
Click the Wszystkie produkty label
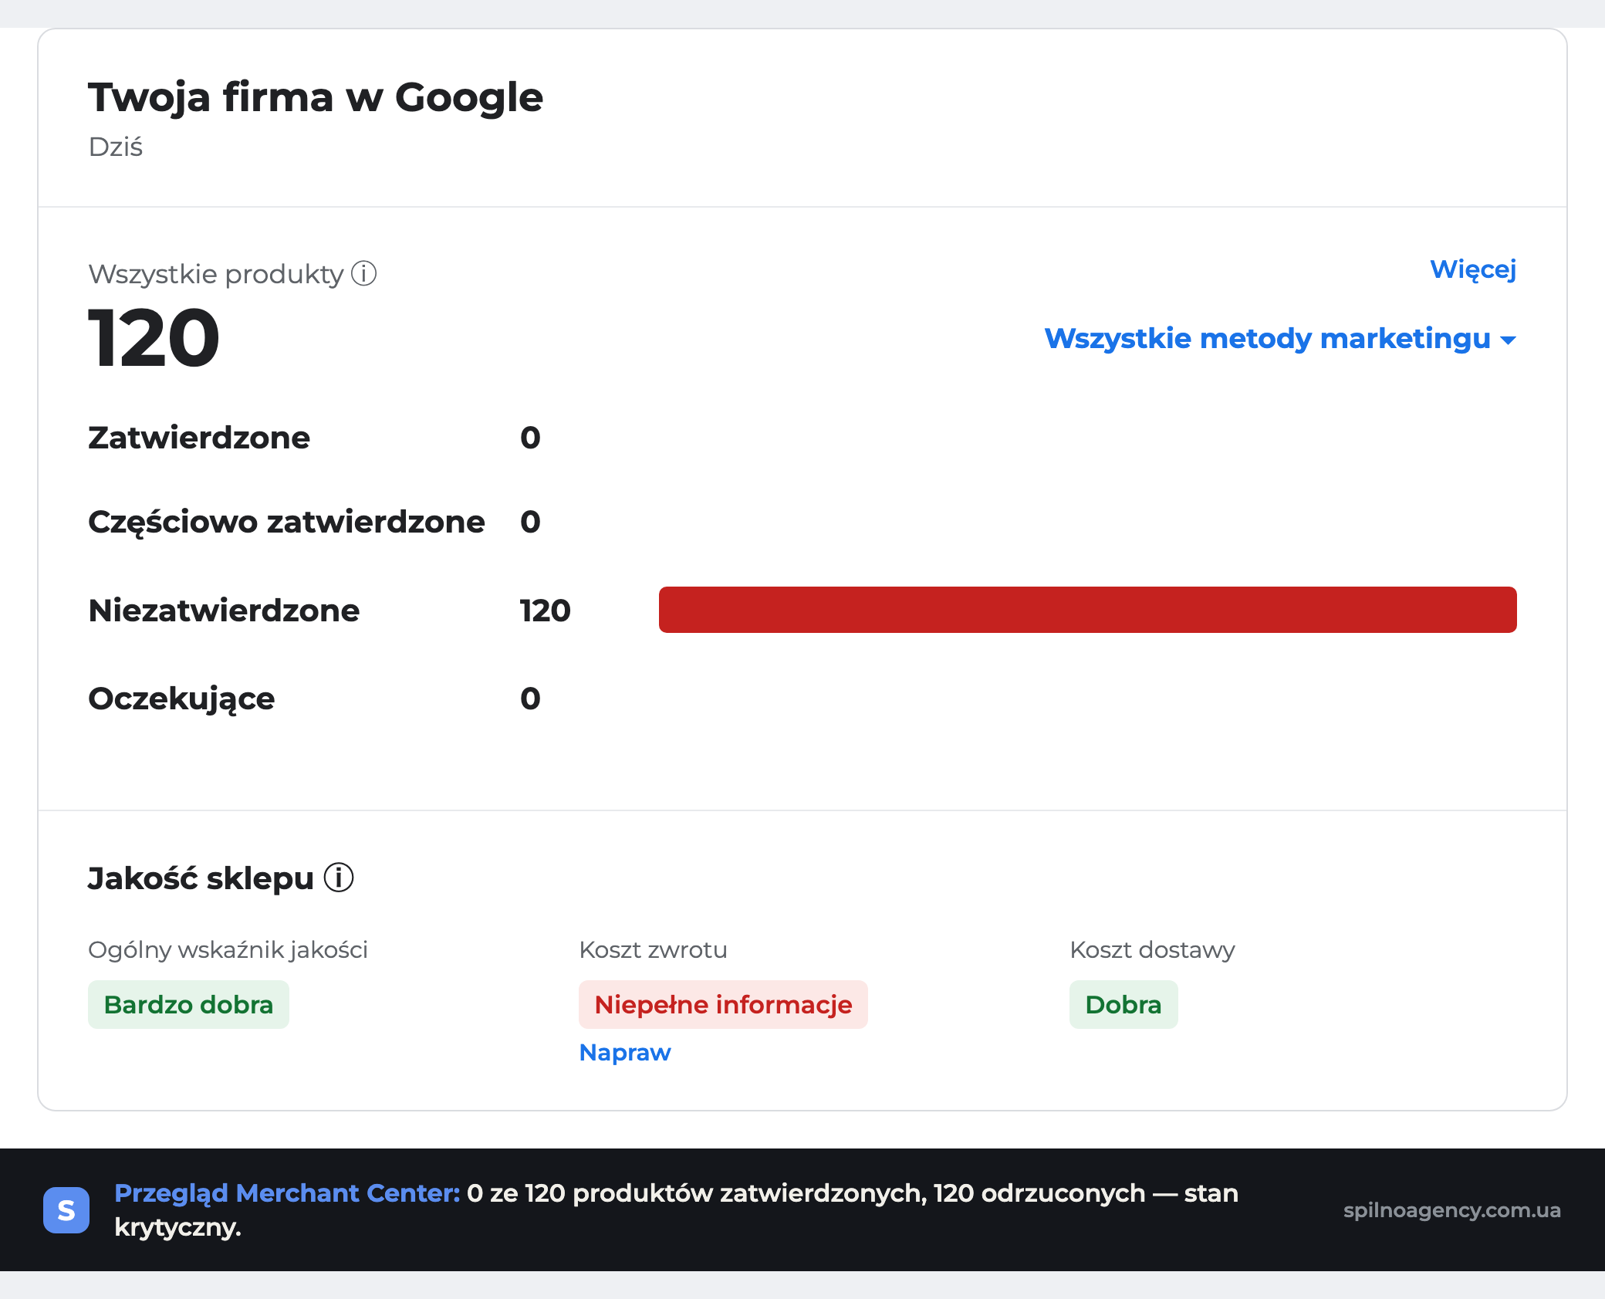click(215, 274)
